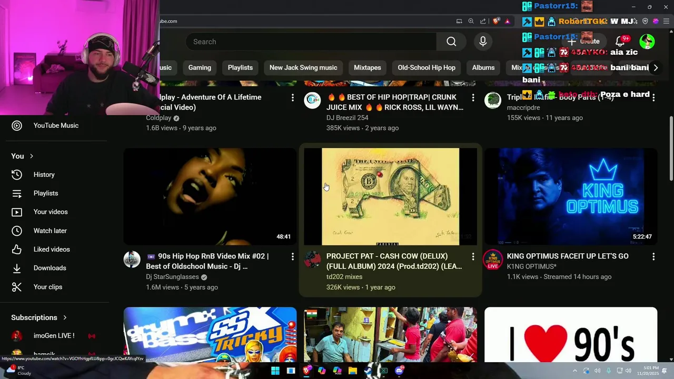Select the Old-School Hip Hop chip
The image size is (674, 379).
pos(427,67)
